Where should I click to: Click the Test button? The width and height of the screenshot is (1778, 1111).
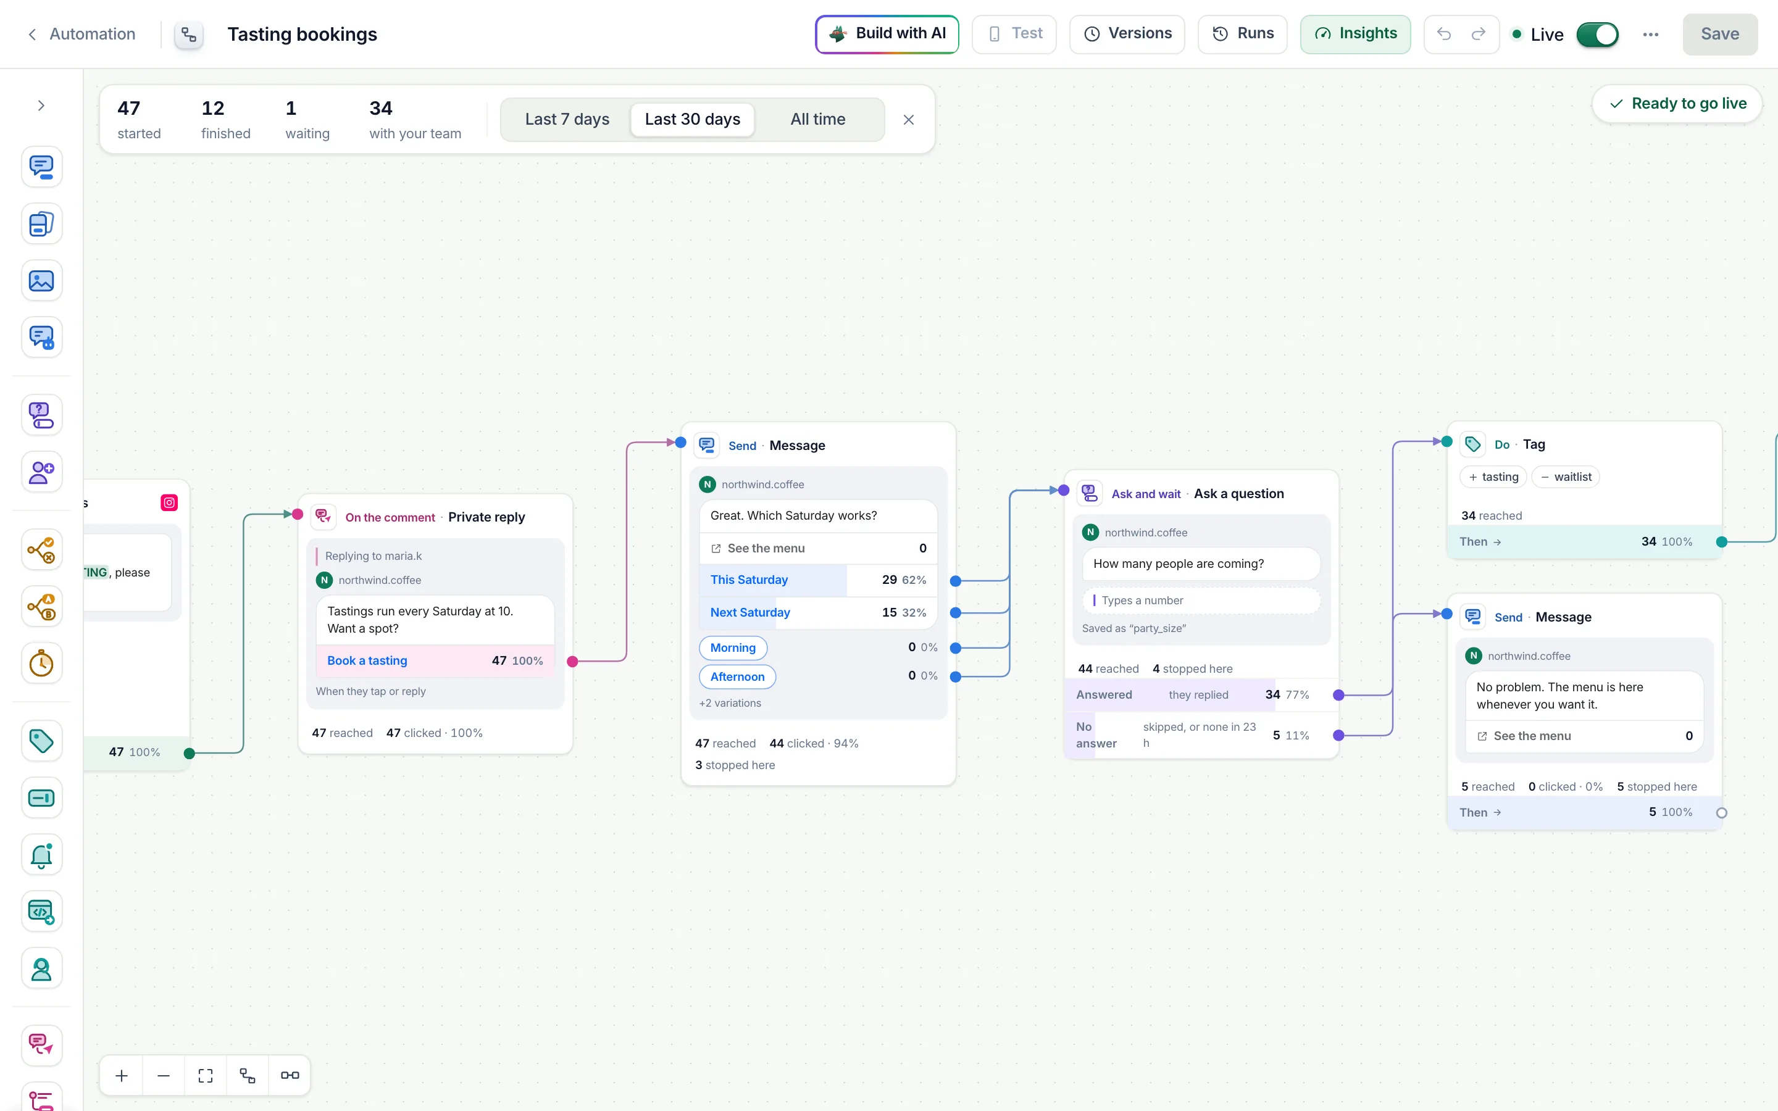1014,34
